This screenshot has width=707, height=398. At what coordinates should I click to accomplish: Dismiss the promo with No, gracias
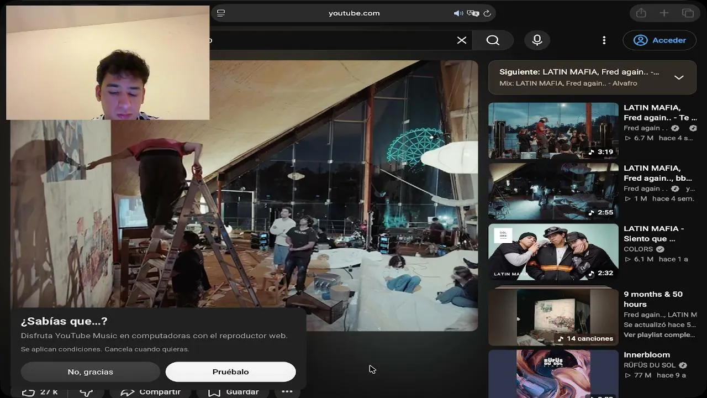[x=91, y=372]
